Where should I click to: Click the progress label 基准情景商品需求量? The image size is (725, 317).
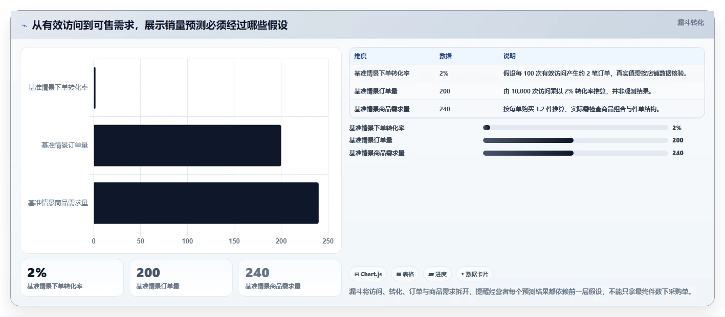click(x=377, y=153)
